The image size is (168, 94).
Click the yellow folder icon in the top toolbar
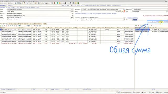[76, 3]
